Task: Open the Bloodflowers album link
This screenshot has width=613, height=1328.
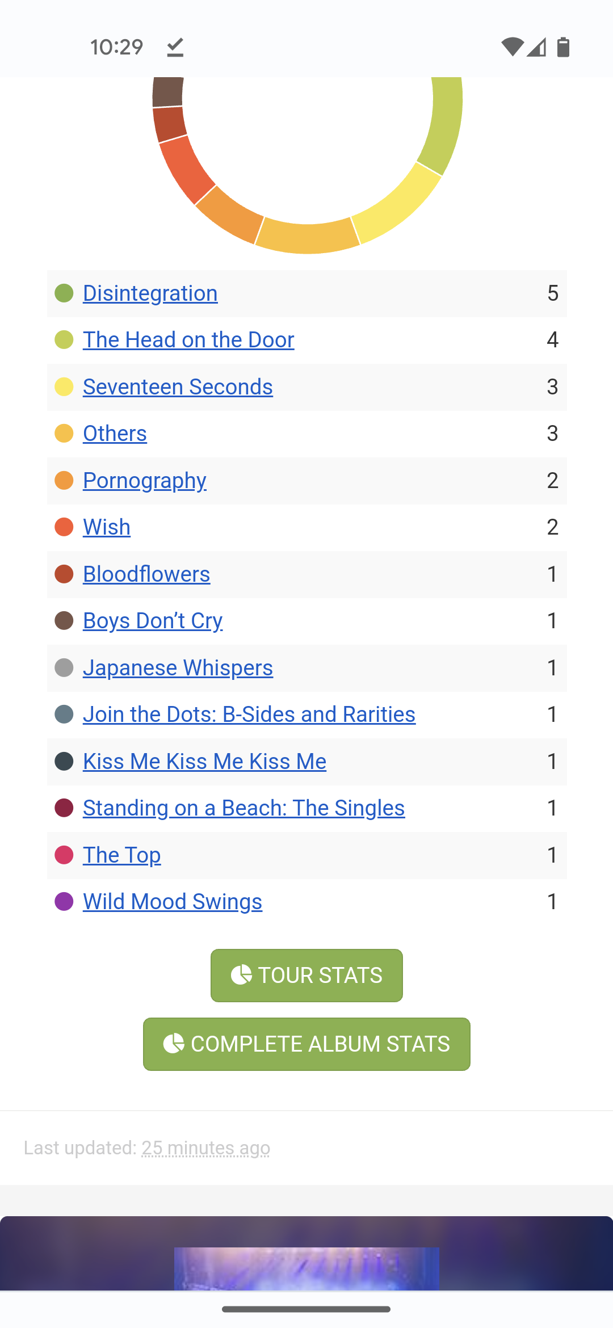Action: 146,574
